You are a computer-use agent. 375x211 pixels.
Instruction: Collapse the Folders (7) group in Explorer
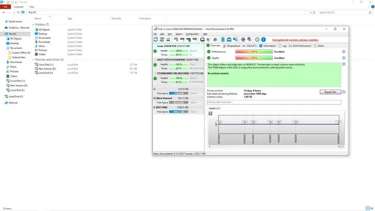pyautogui.click(x=33, y=25)
